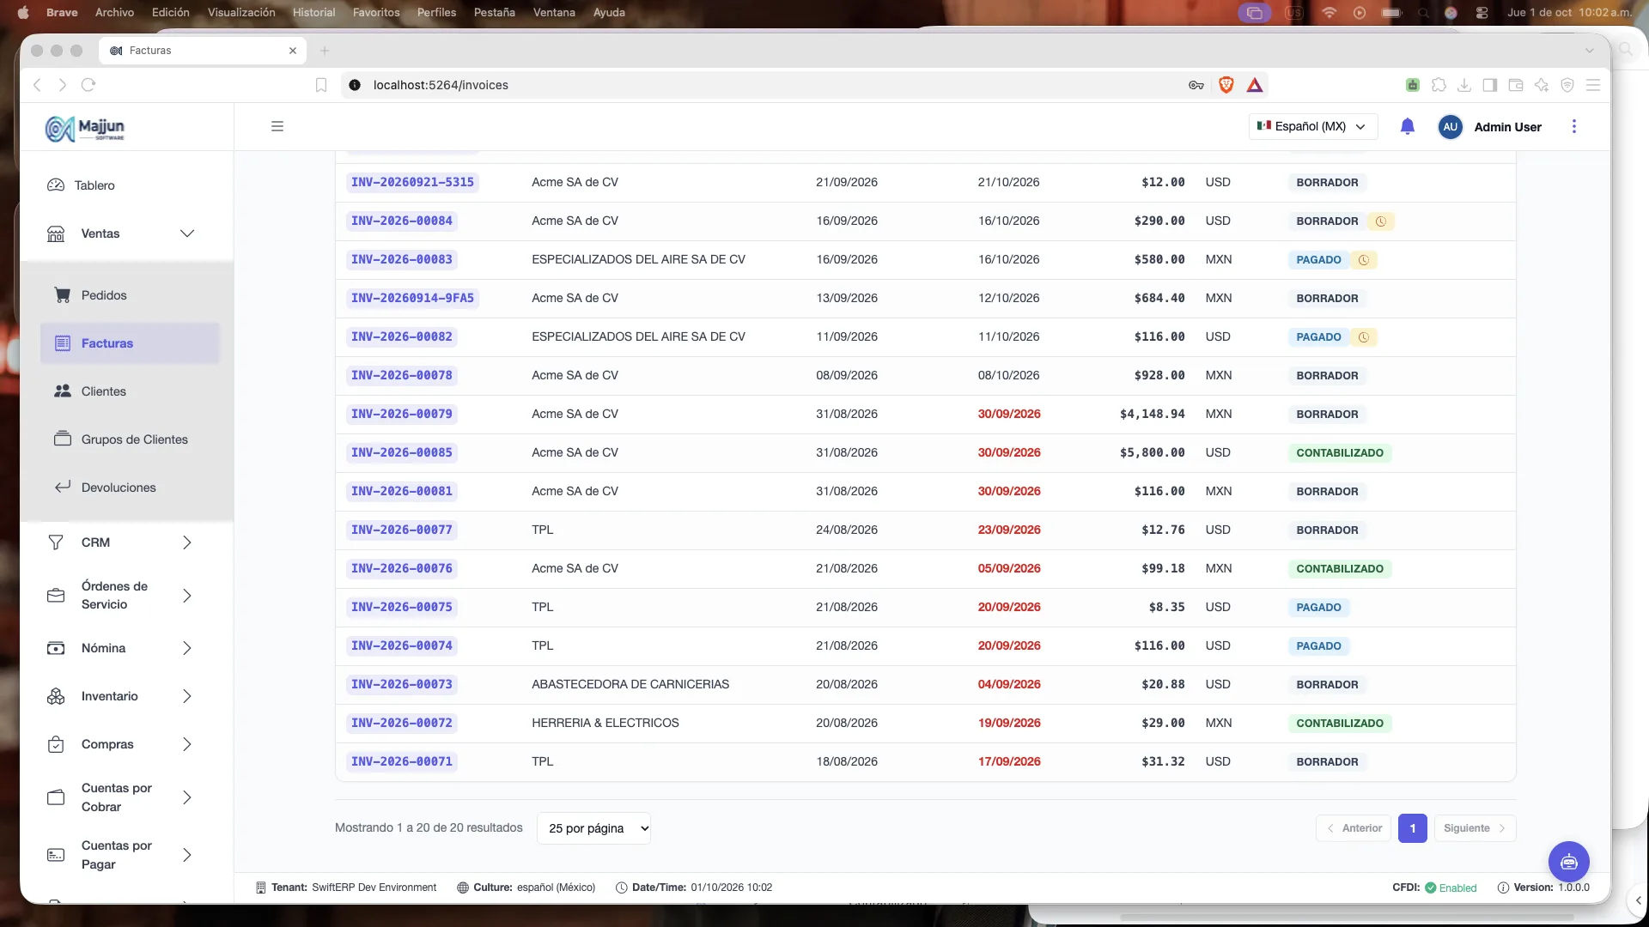Viewport: 1649px width, 927px height.
Task: Open invoice INV-2026-00085
Action: tap(401, 452)
